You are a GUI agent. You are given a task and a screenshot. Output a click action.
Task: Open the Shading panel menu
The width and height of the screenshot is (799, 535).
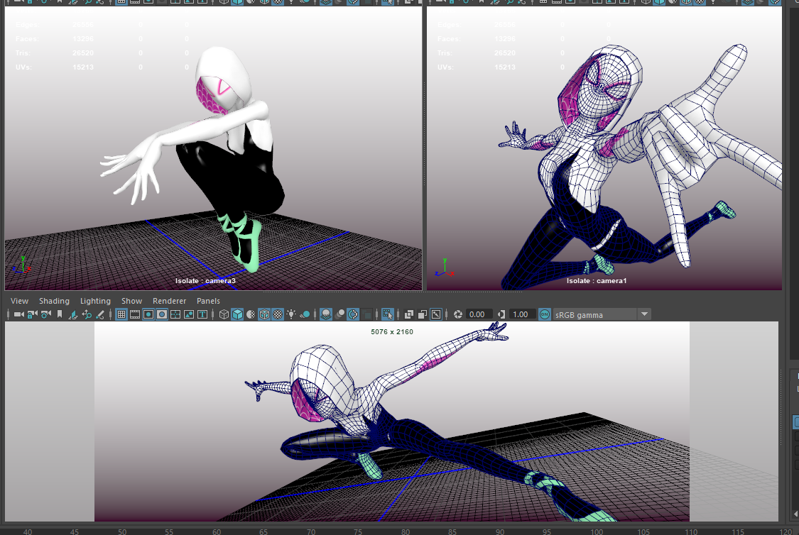coord(54,301)
